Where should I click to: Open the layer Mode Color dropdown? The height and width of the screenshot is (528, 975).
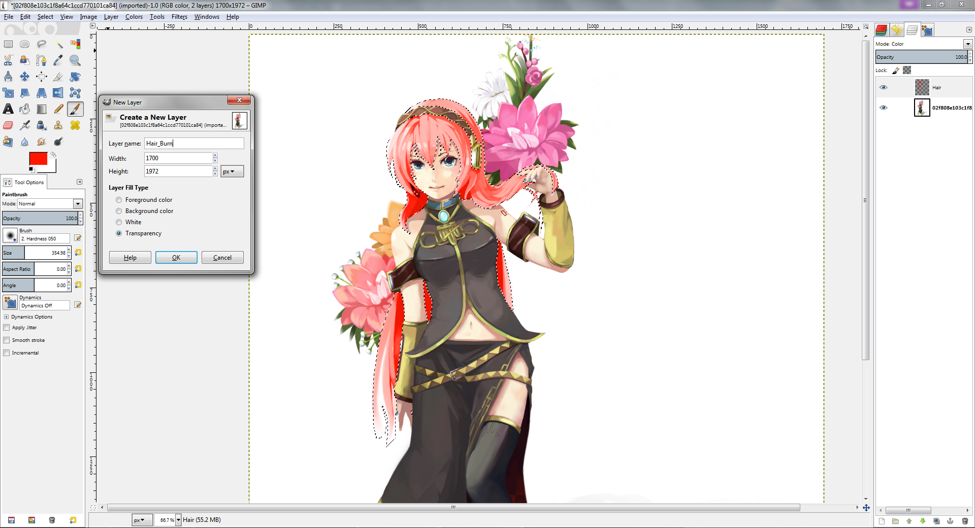968,44
